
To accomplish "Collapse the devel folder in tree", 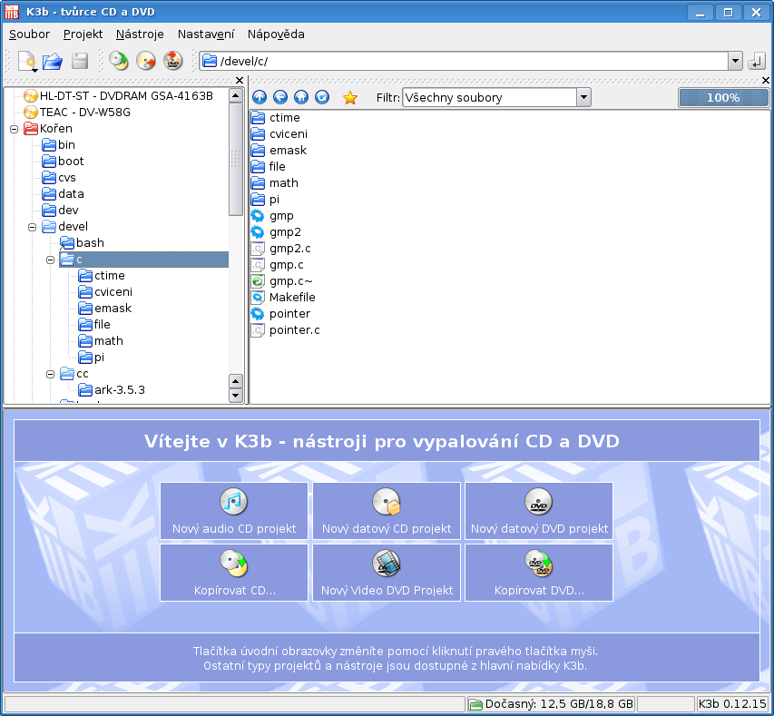I will [x=32, y=227].
